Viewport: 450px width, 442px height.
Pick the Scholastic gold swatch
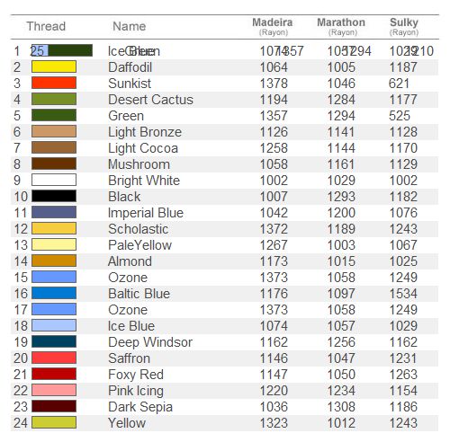pos(54,228)
